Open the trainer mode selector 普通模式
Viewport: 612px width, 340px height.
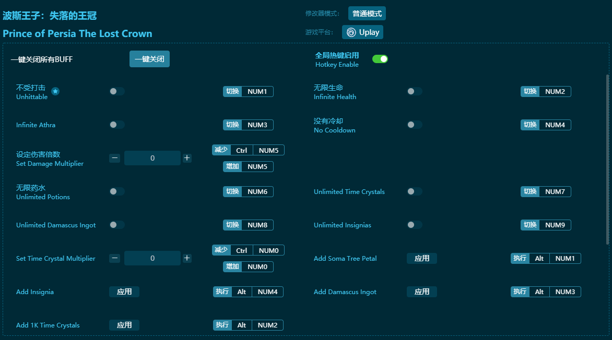[x=367, y=14]
